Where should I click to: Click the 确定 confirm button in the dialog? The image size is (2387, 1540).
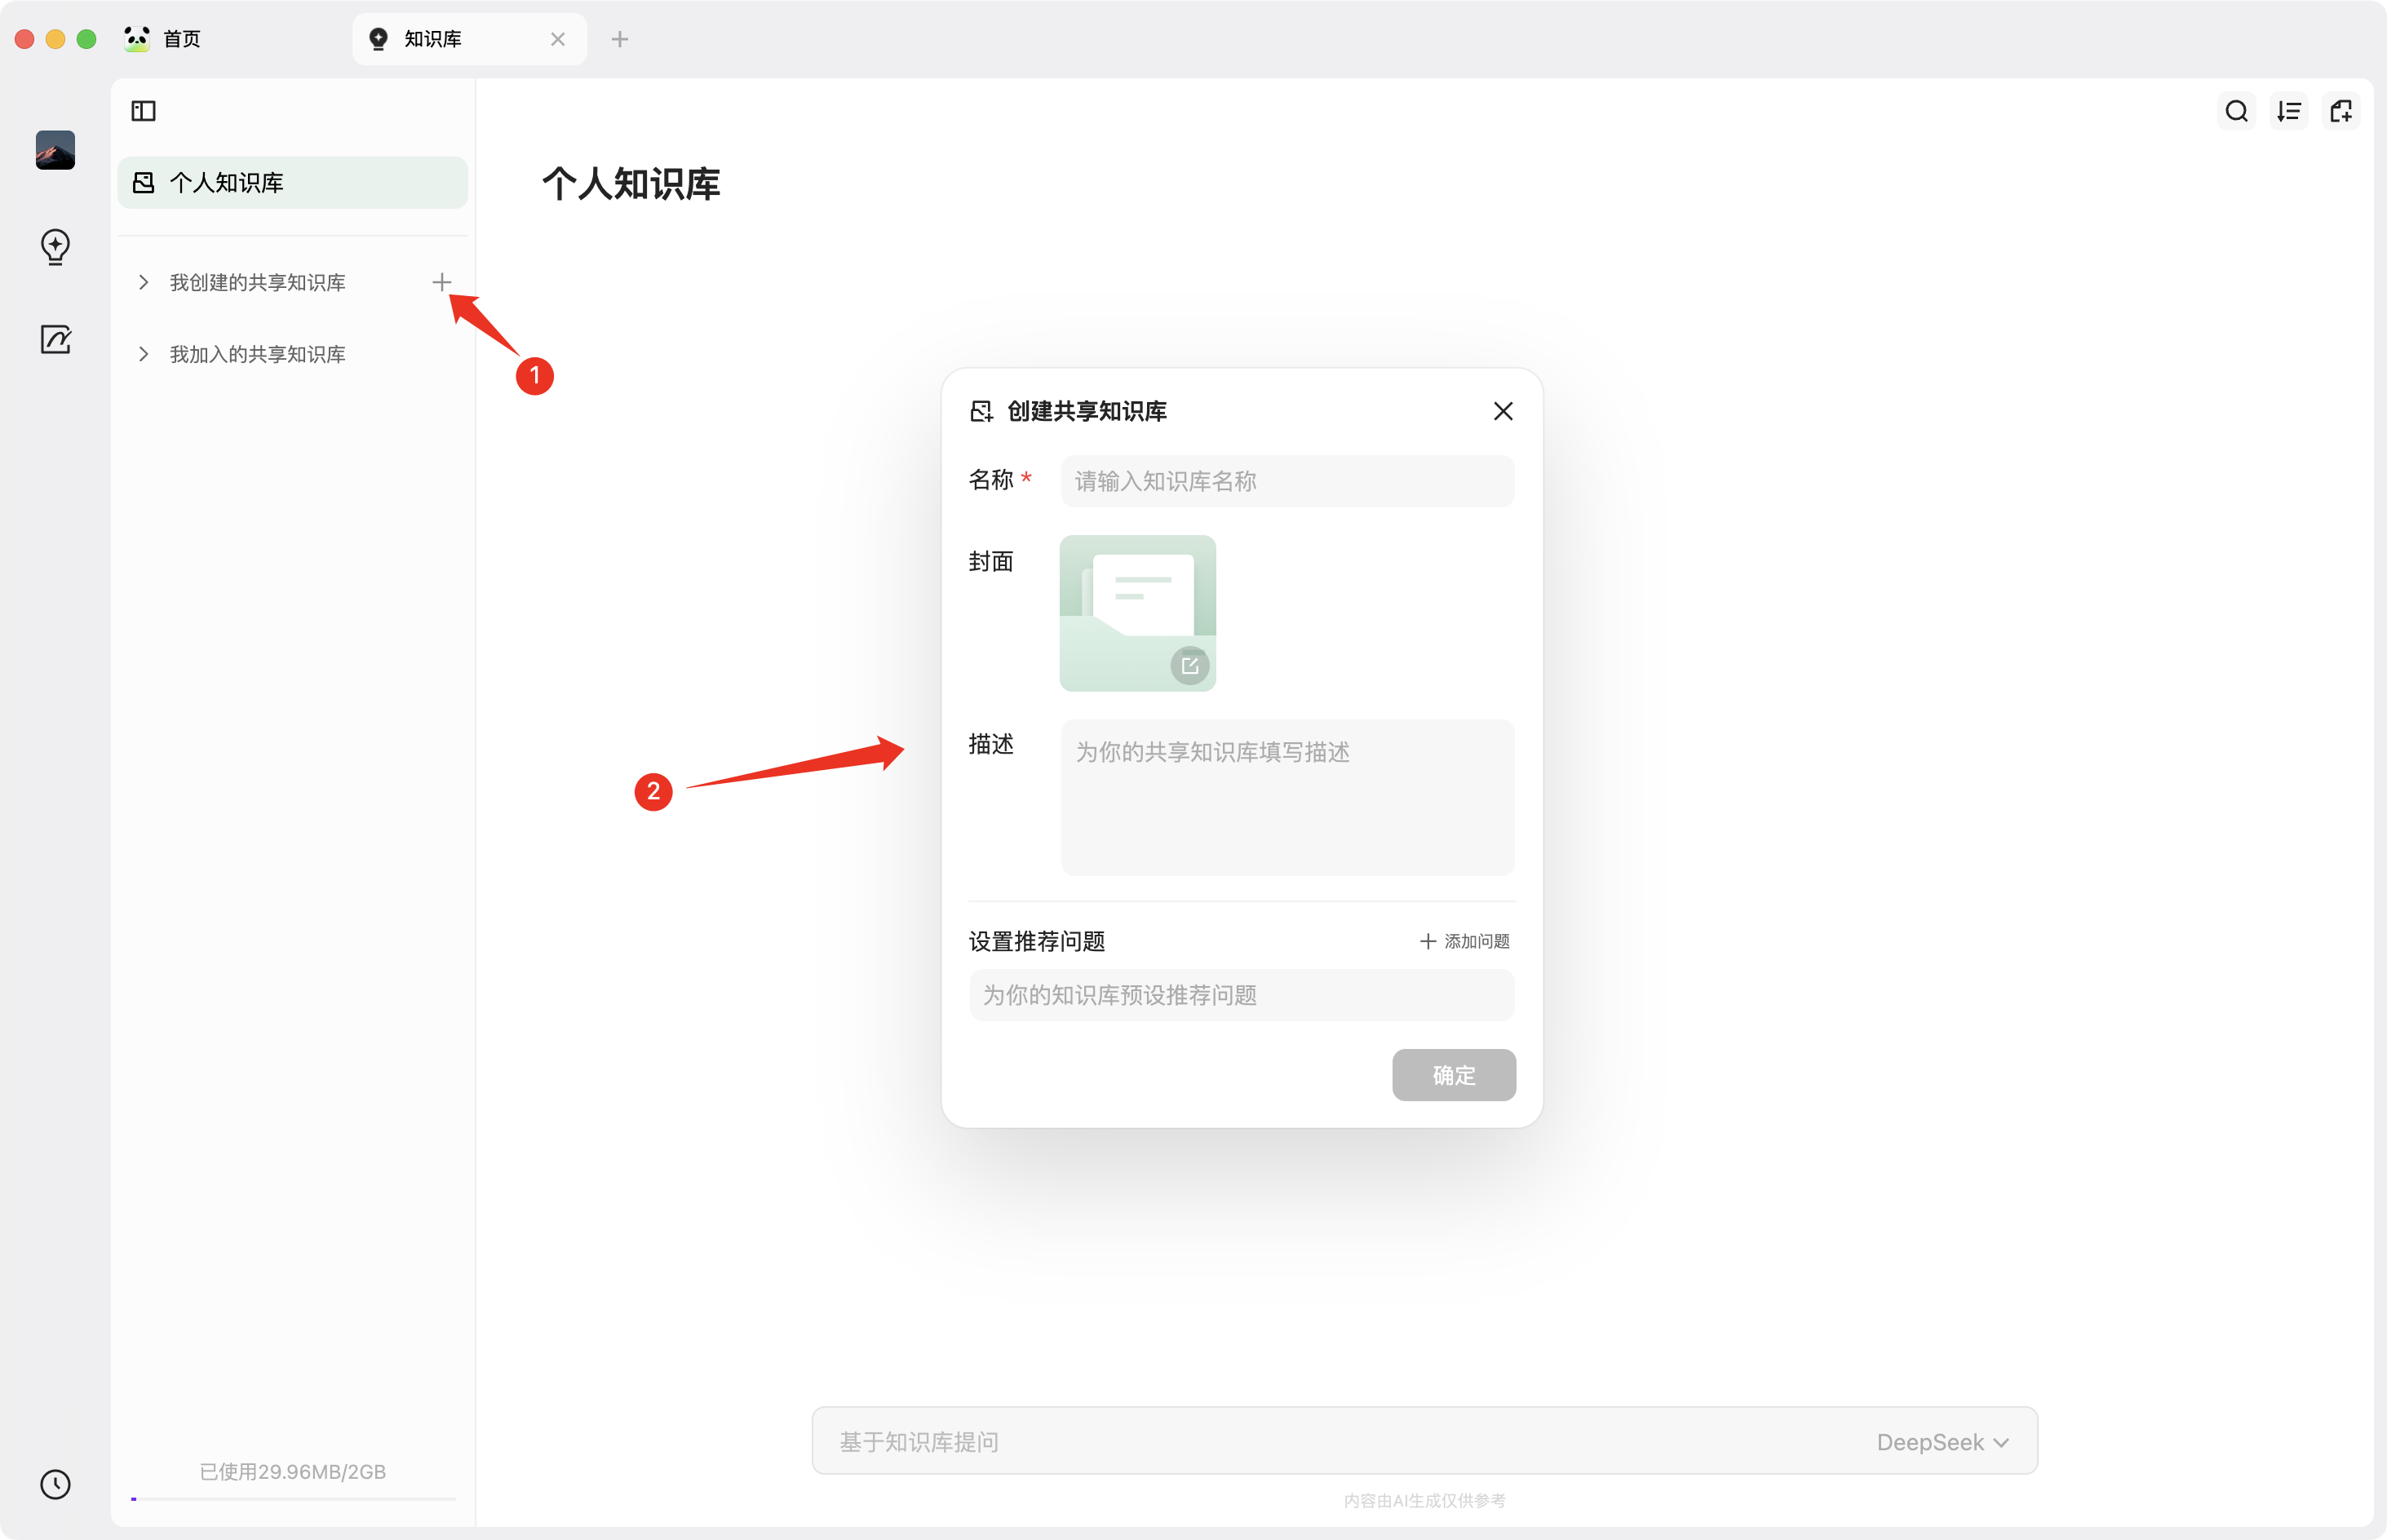coord(1453,1075)
